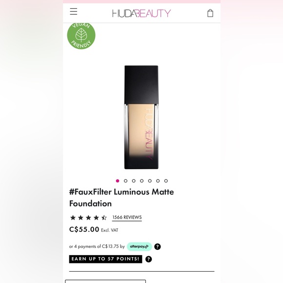The height and width of the screenshot is (283, 283).
Task: Click the star rating icons
Action: tap(88, 218)
